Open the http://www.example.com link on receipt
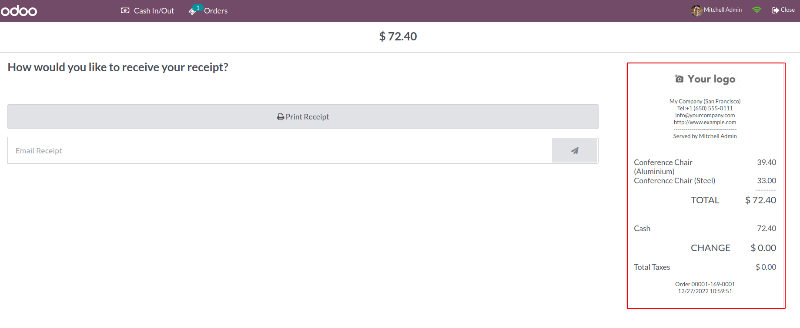Screen dimensions: 800x328 point(705,123)
